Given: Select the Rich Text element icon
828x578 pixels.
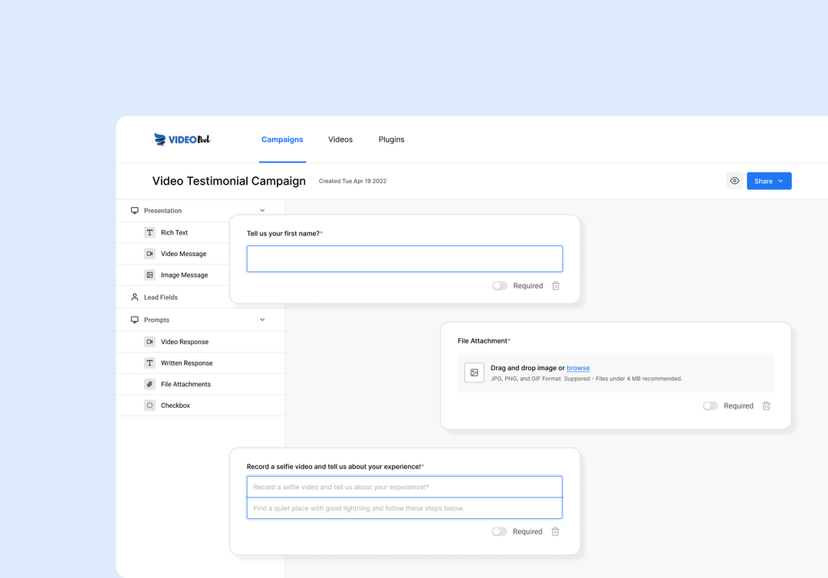Looking at the screenshot, I should click(149, 232).
